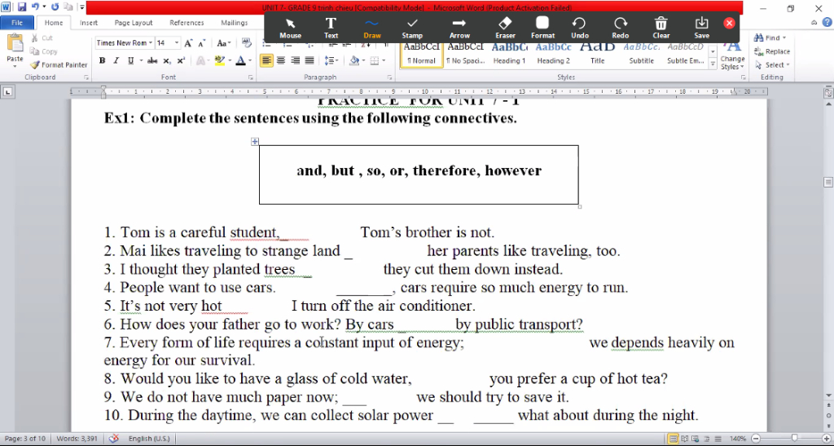Switch to the Page Layout tab
The image size is (834, 446).
click(x=134, y=23)
